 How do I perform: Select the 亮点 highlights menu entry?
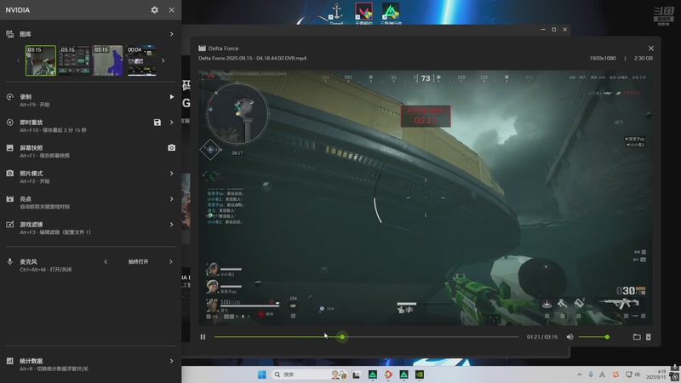(x=90, y=203)
